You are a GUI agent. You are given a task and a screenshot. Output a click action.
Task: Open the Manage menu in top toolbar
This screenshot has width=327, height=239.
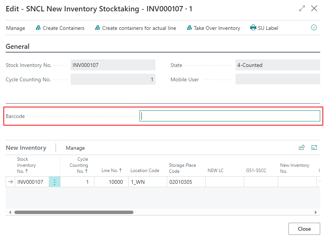[15, 28]
